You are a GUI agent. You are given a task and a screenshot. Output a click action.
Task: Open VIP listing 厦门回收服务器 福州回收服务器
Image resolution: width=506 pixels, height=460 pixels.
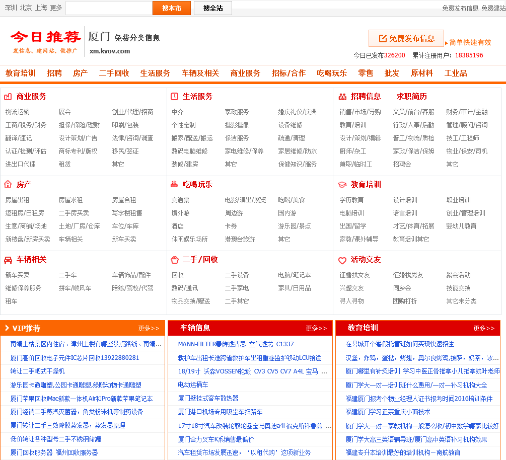[x=54, y=452]
